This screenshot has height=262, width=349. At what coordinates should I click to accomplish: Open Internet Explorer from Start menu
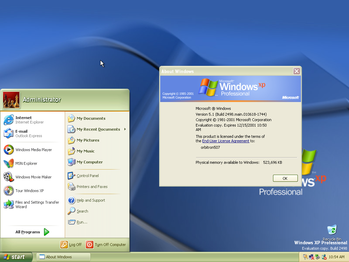pyautogui.click(x=32, y=120)
